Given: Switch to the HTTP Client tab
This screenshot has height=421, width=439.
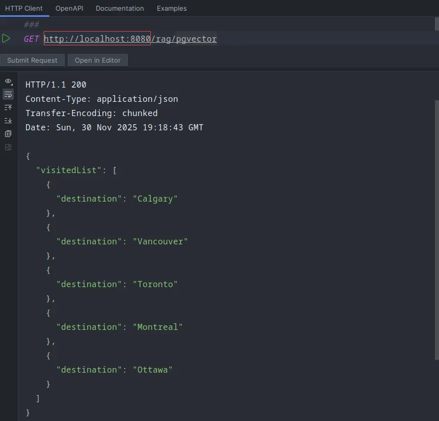Looking at the screenshot, I should [x=24, y=9].
